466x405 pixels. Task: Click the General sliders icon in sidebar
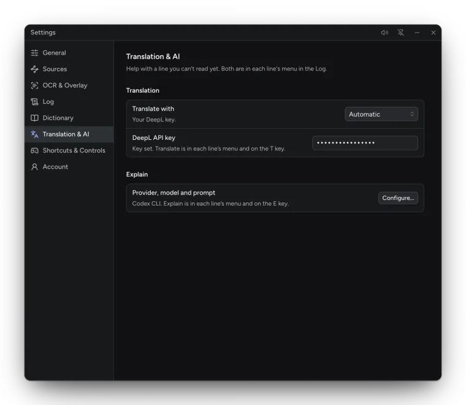[x=34, y=53]
